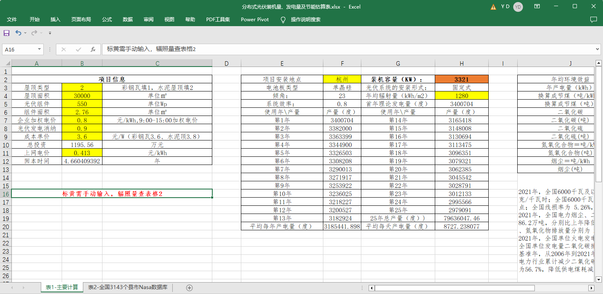Select the 79636047.46 total production cell
Screen dimensions: 603x294
point(462,218)
